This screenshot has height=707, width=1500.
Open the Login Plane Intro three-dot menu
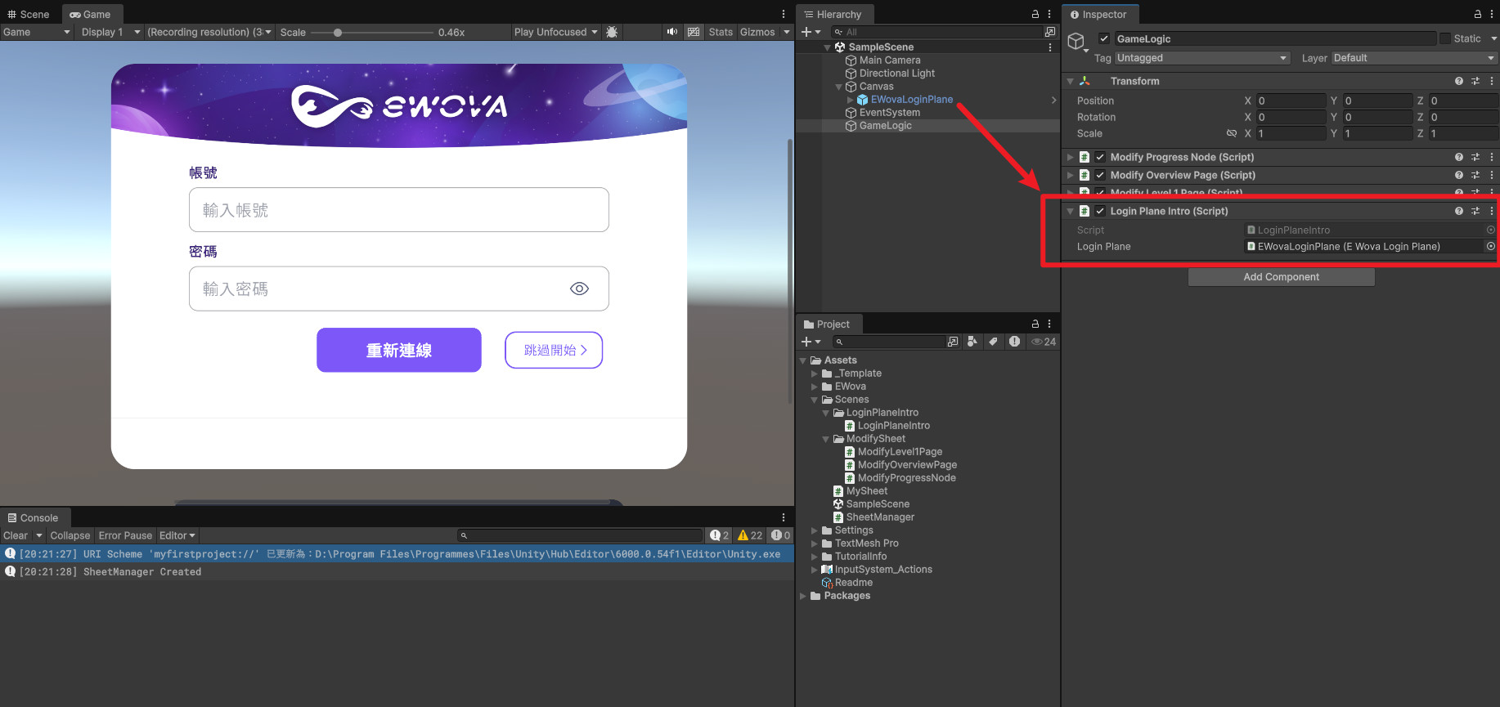1492,211
